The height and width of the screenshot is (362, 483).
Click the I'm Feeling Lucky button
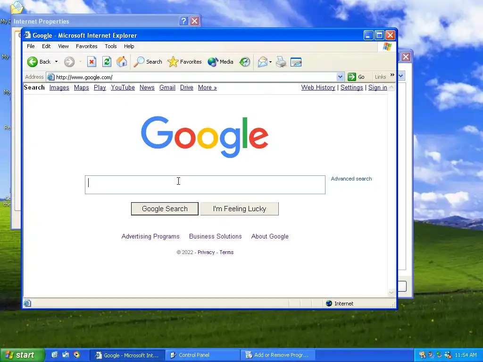pyautogui.click(x=239, y=209)
